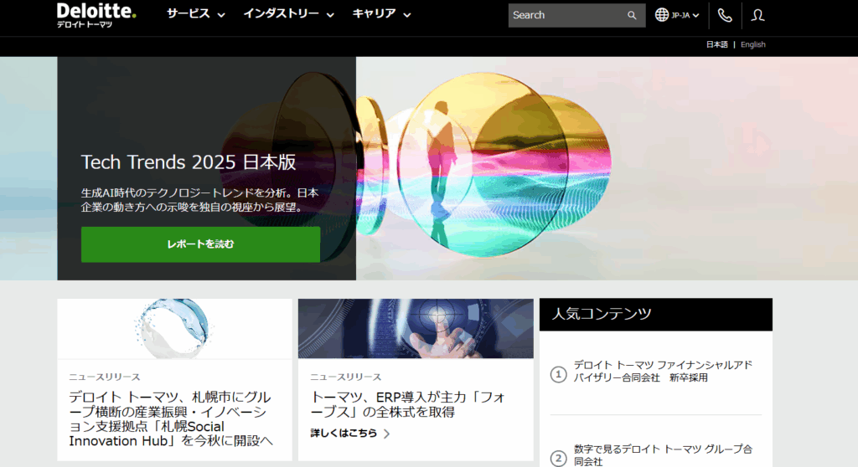Click the number 1 ranking circle

(558, 375)
